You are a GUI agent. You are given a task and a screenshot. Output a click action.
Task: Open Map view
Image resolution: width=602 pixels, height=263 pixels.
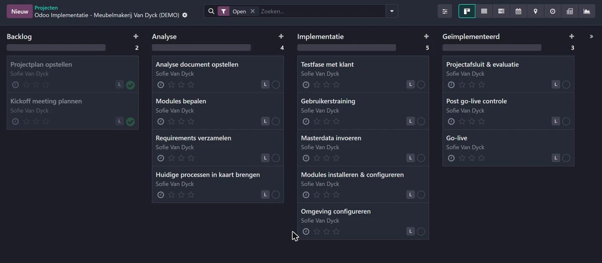[x=536, y=11]
